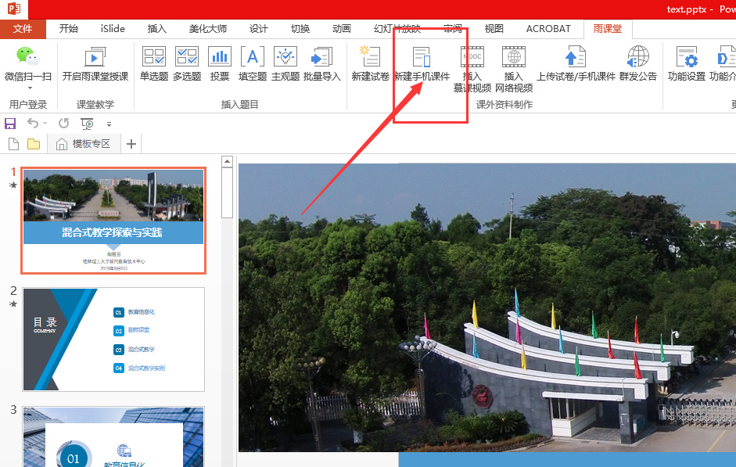Select slide 2 thumbnail with 目录
The height and width of the screenshot is (467, 736).
coord(113,339)
